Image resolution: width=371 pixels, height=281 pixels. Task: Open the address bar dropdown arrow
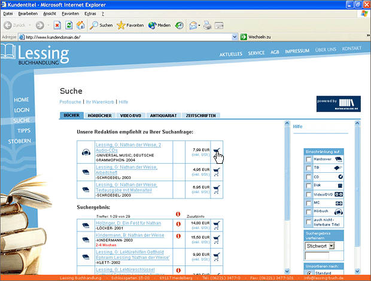pyautogui.click(x=235, y=37)
